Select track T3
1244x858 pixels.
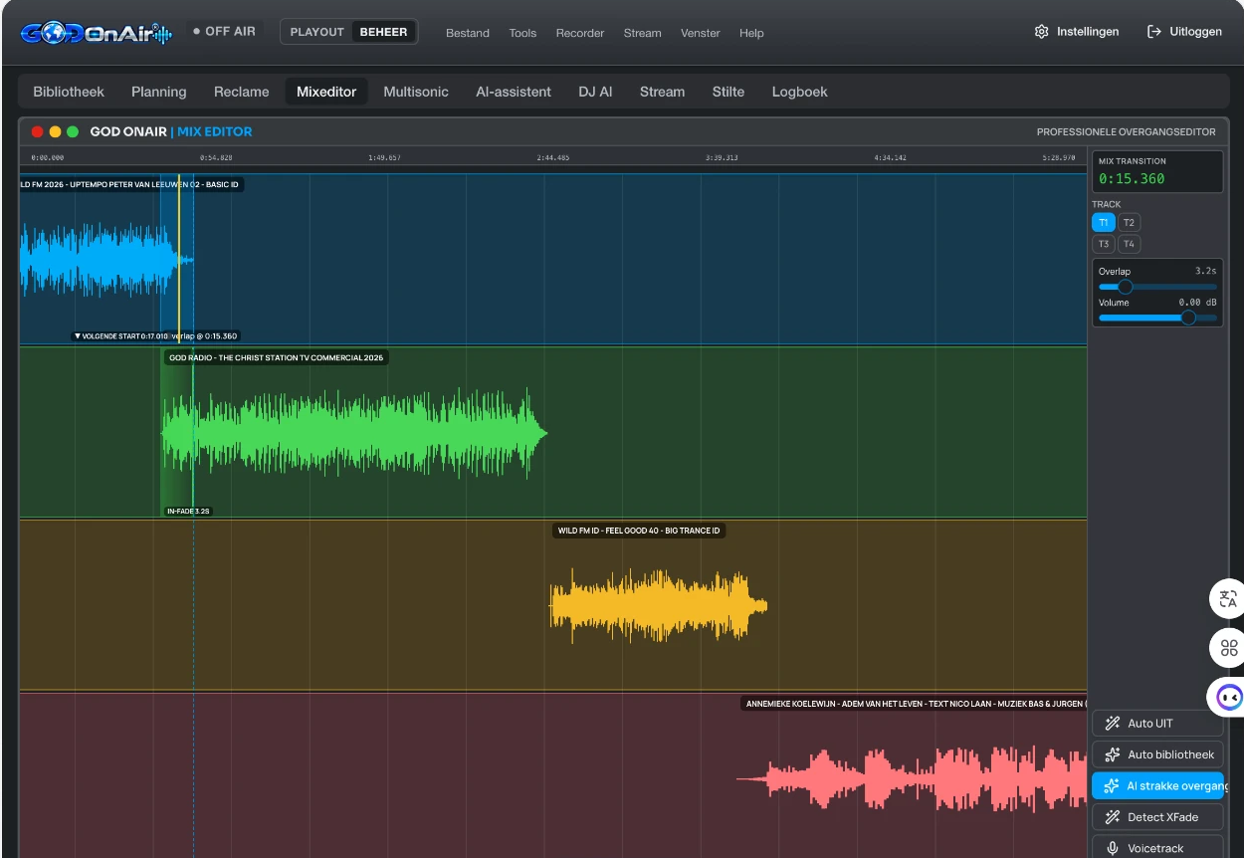(x=1103, y=244)
